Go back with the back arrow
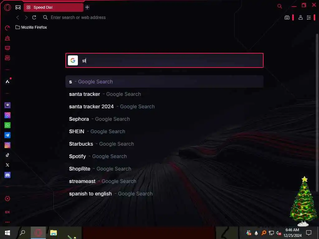 [18, 17]
